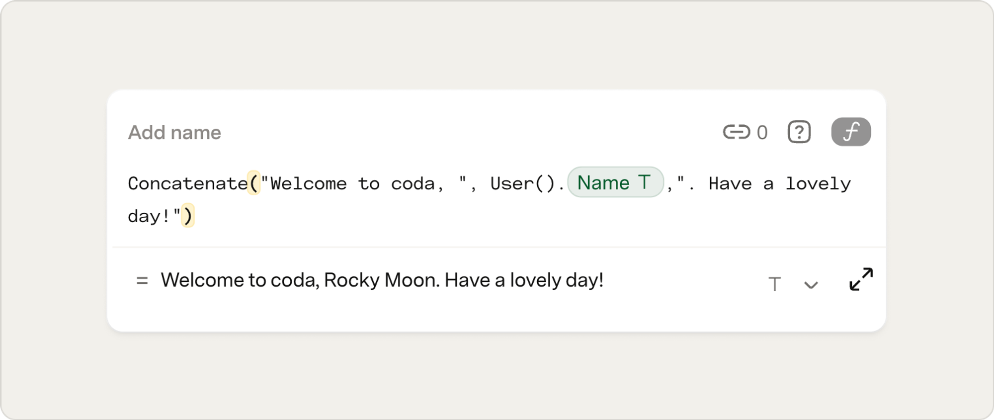Click the reference count 0
994x420 pixels.
point(762,133)
